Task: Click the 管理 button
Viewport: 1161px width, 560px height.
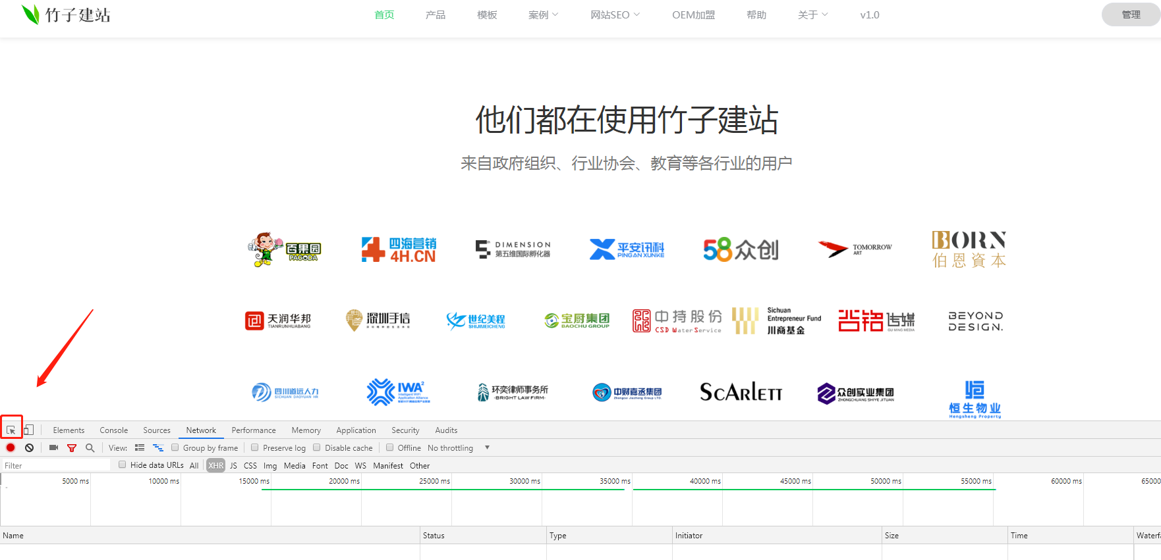Action: [1131, 14]
